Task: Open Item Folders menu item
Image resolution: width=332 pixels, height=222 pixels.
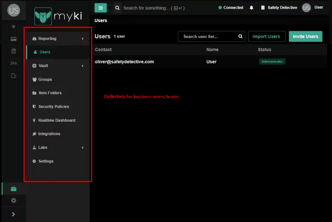Action: tap(58, 93)
